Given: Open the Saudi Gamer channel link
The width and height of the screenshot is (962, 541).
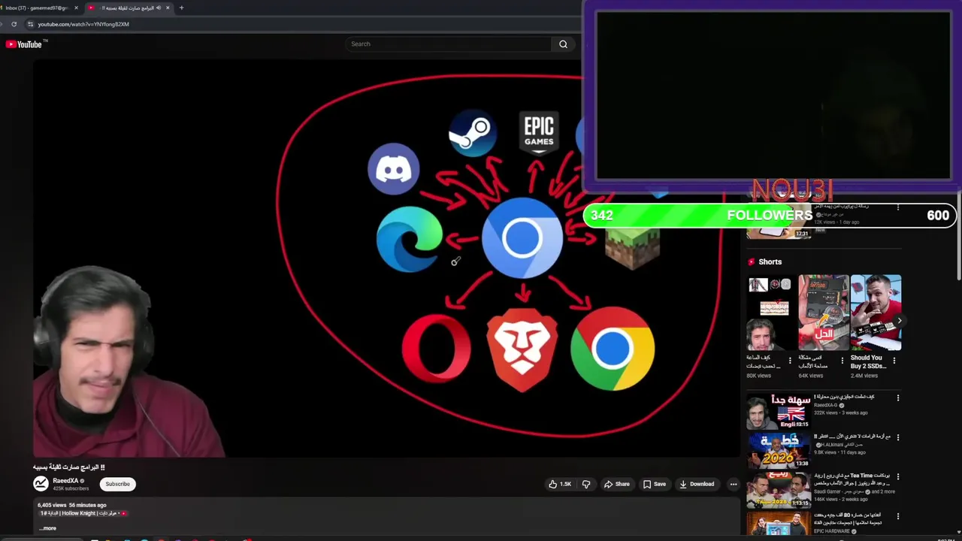Looking at the screenshot, I should pos(828,492).
